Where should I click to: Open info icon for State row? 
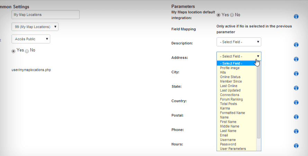[x=296, y=88]
